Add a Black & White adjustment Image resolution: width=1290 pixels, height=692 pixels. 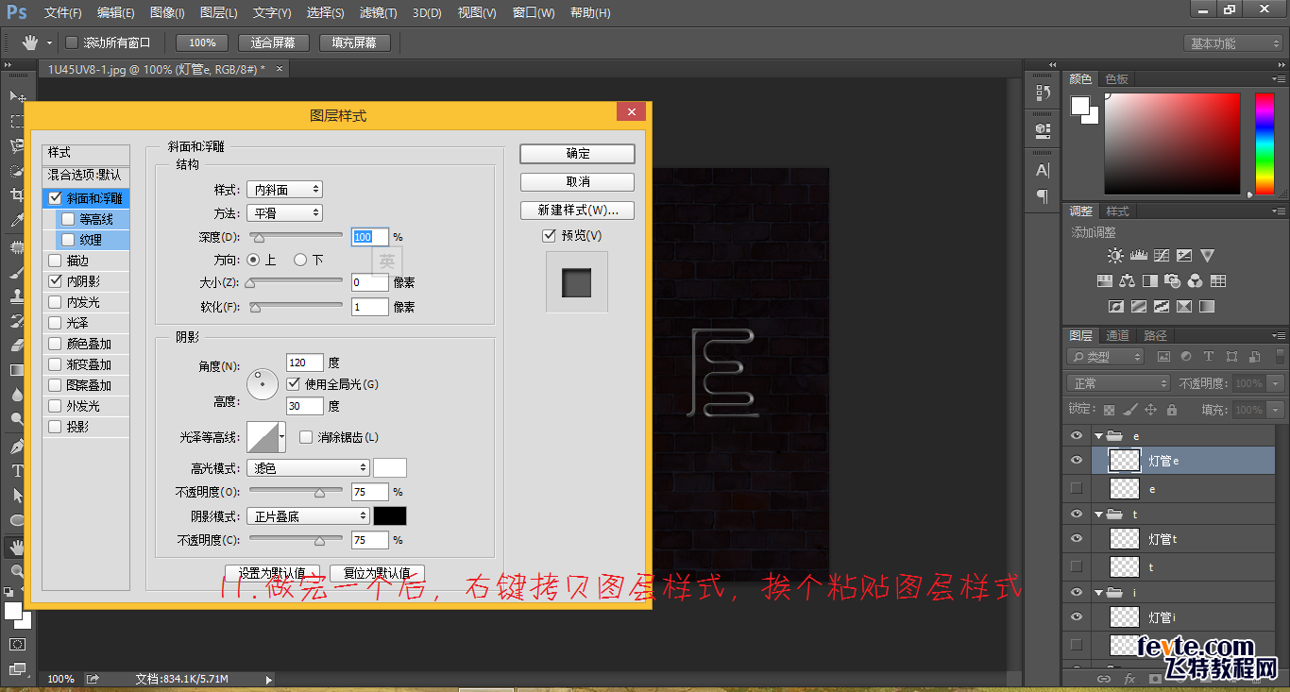click(x=1150, y=280)
